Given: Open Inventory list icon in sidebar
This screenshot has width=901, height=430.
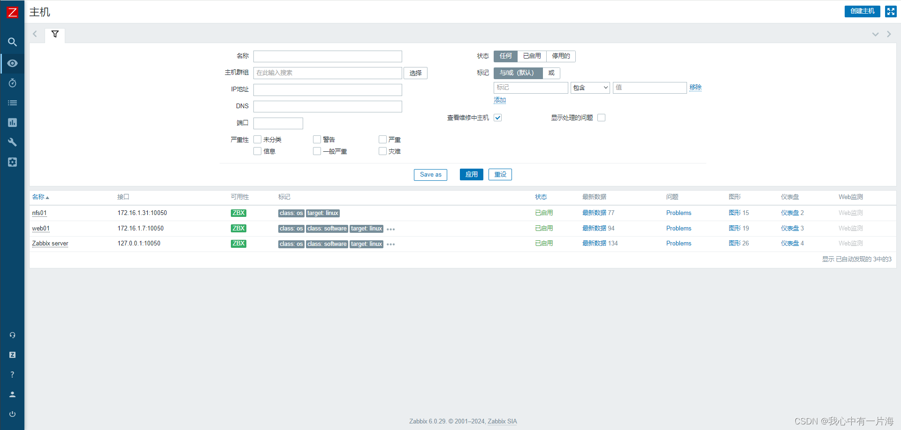Looking at the screenshot, I should point(12,103).
